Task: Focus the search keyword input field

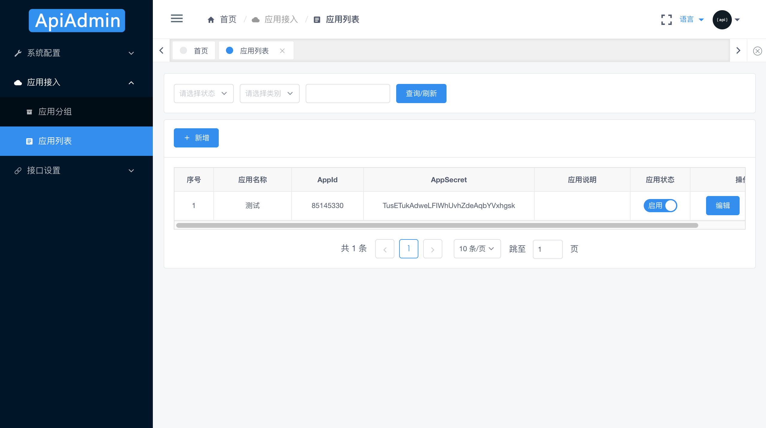Action: point(348,94)
